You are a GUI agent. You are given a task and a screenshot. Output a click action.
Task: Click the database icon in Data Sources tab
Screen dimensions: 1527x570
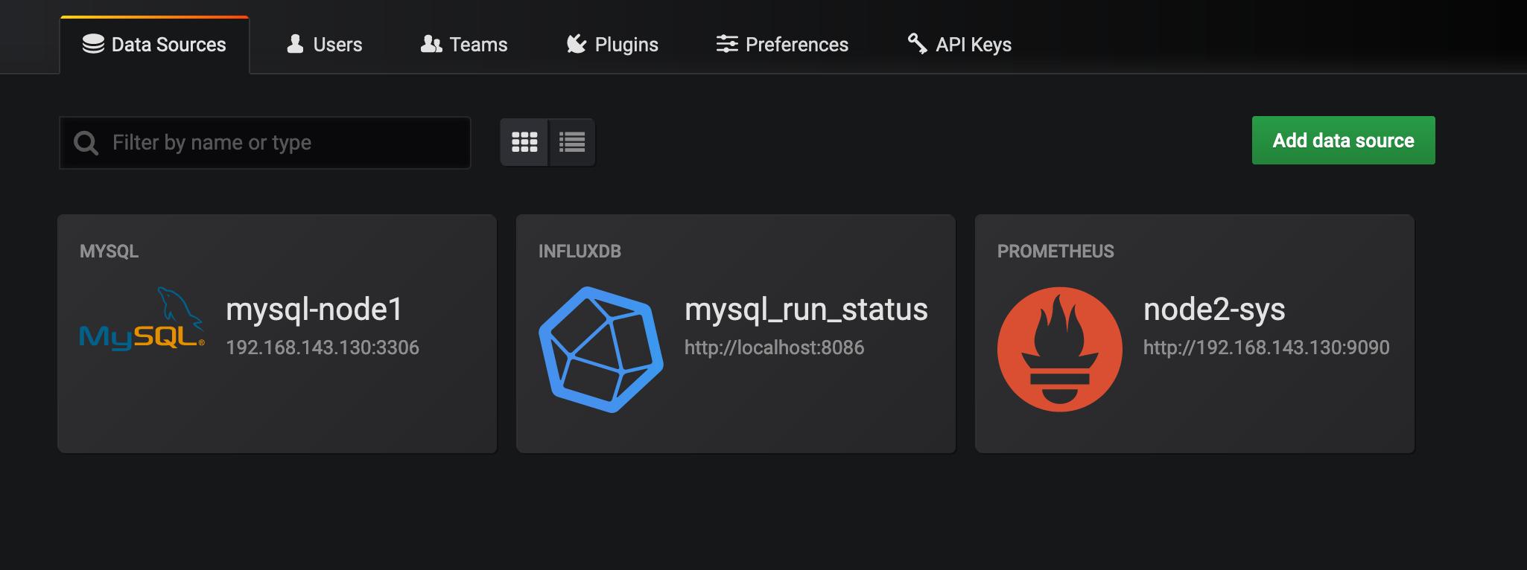[93, 45]
